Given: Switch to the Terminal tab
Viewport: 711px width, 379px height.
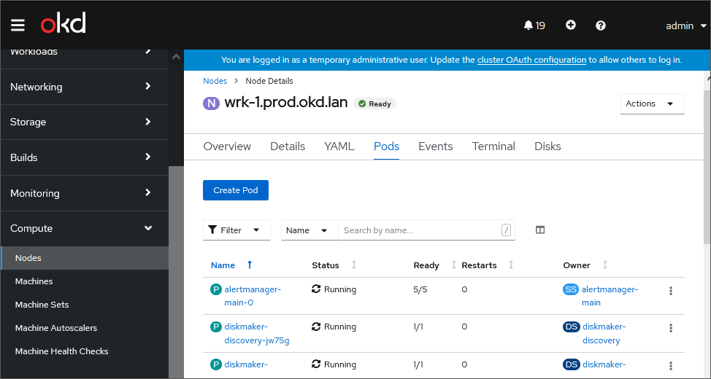Looking at the screenshot, I should (x=493, y=146).
